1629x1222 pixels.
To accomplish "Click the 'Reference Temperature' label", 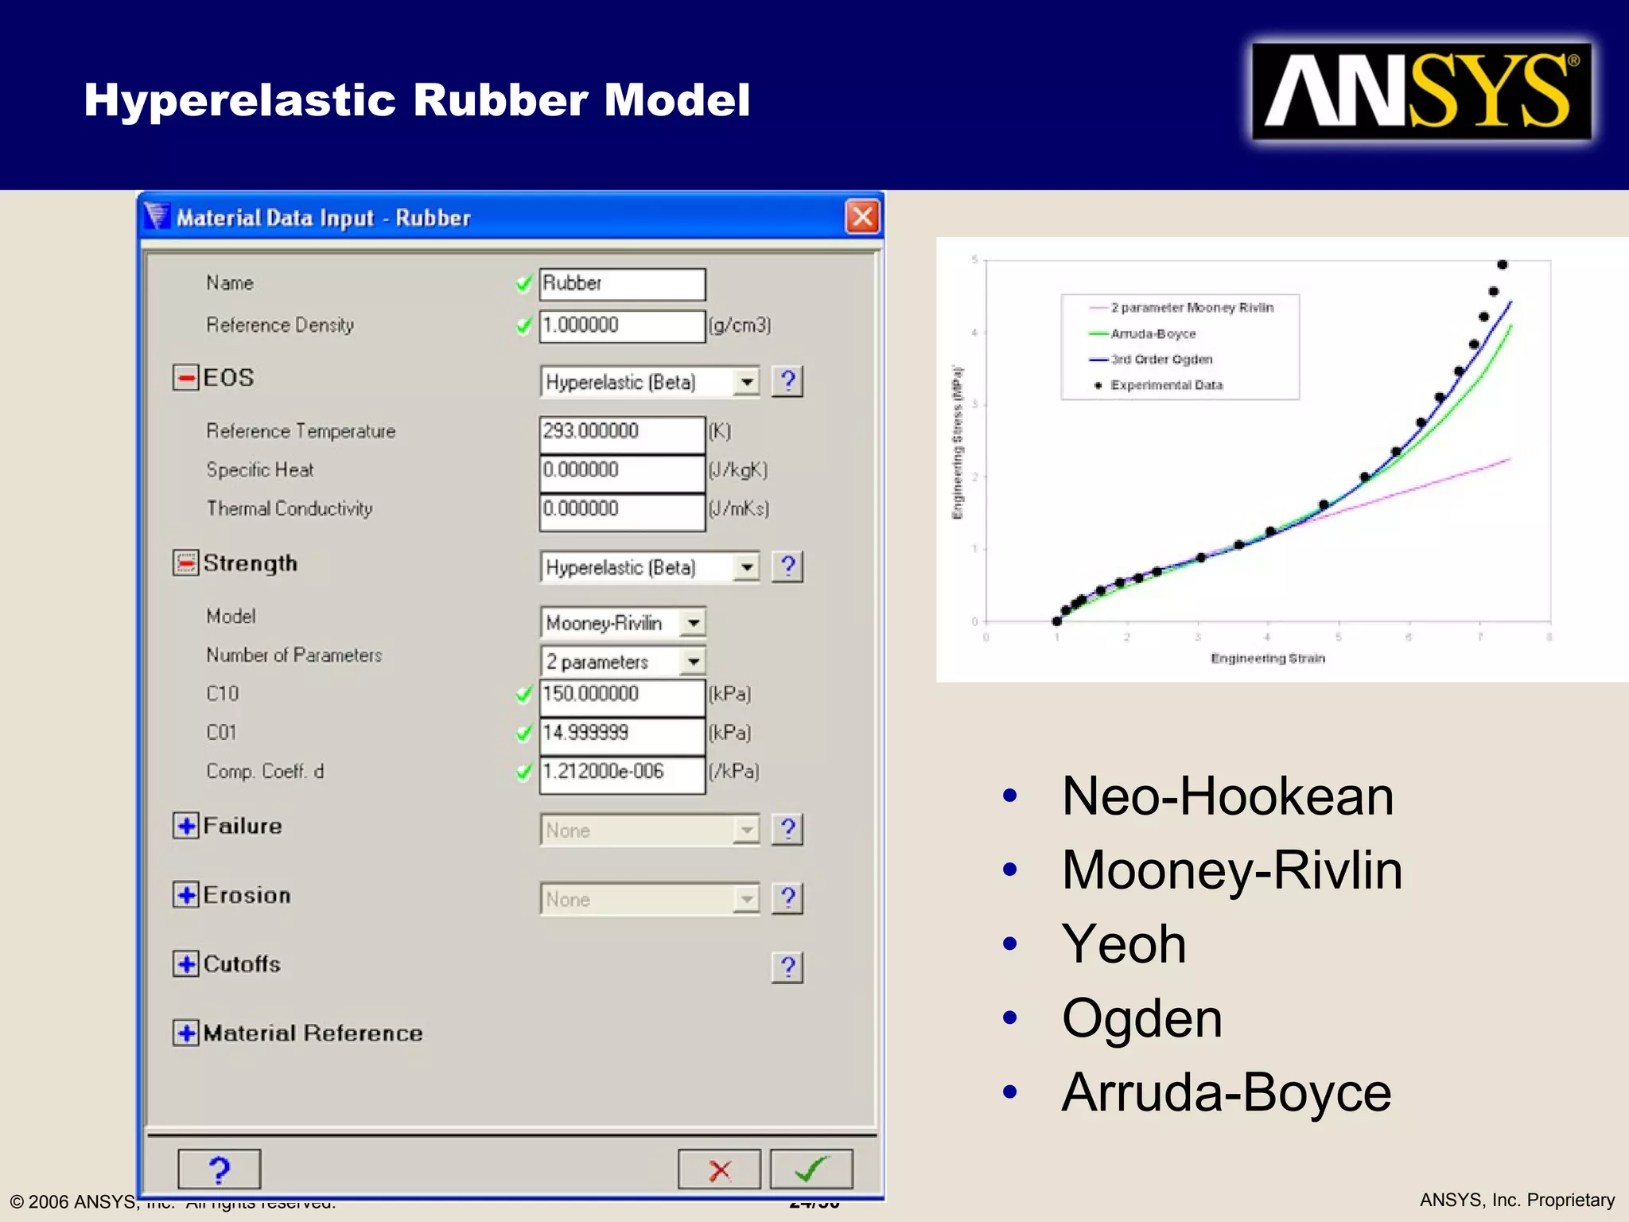I will [301, 431].
